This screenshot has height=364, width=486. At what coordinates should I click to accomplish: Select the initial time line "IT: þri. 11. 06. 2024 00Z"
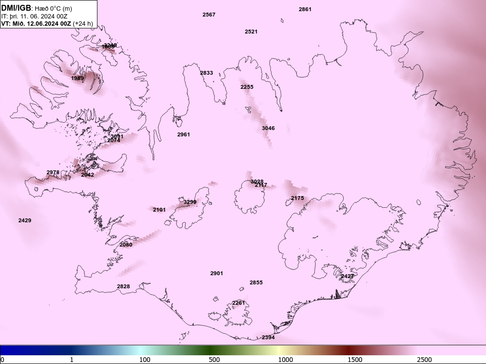[34, 17]
